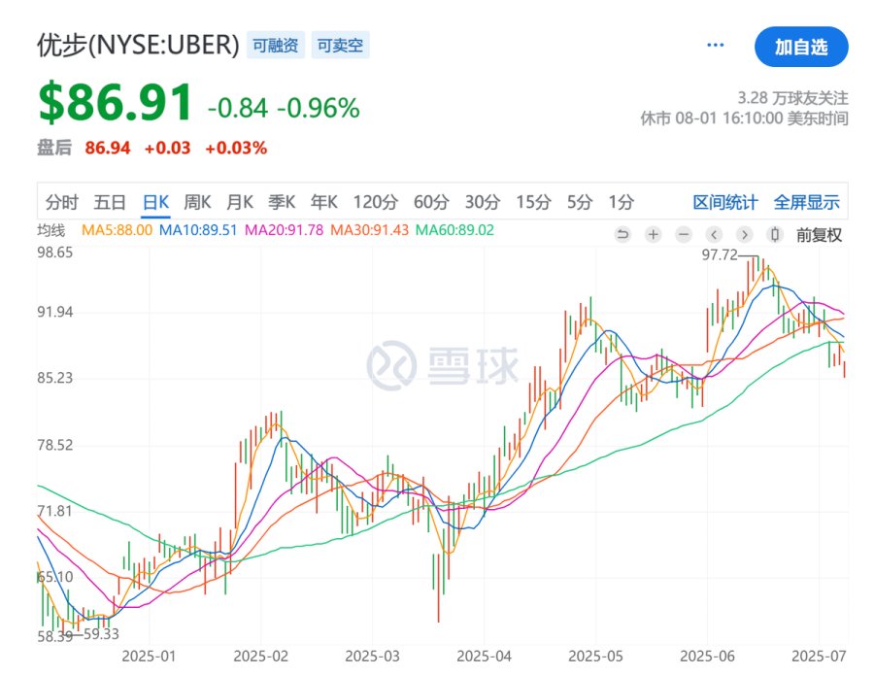The image size is (874, 675).
Task: Click the 91.94 price axis label
Action: pos(55,312)
